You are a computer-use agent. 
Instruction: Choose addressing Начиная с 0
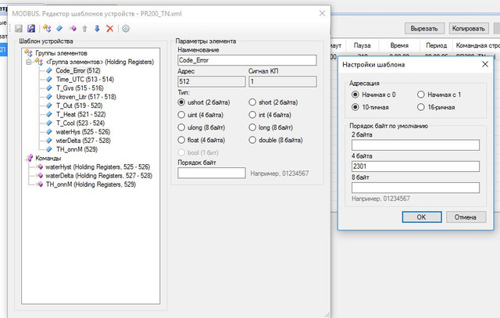click(355, 95)
